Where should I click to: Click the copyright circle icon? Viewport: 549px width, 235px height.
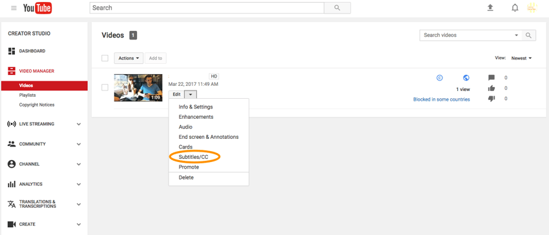pos(440,77)
